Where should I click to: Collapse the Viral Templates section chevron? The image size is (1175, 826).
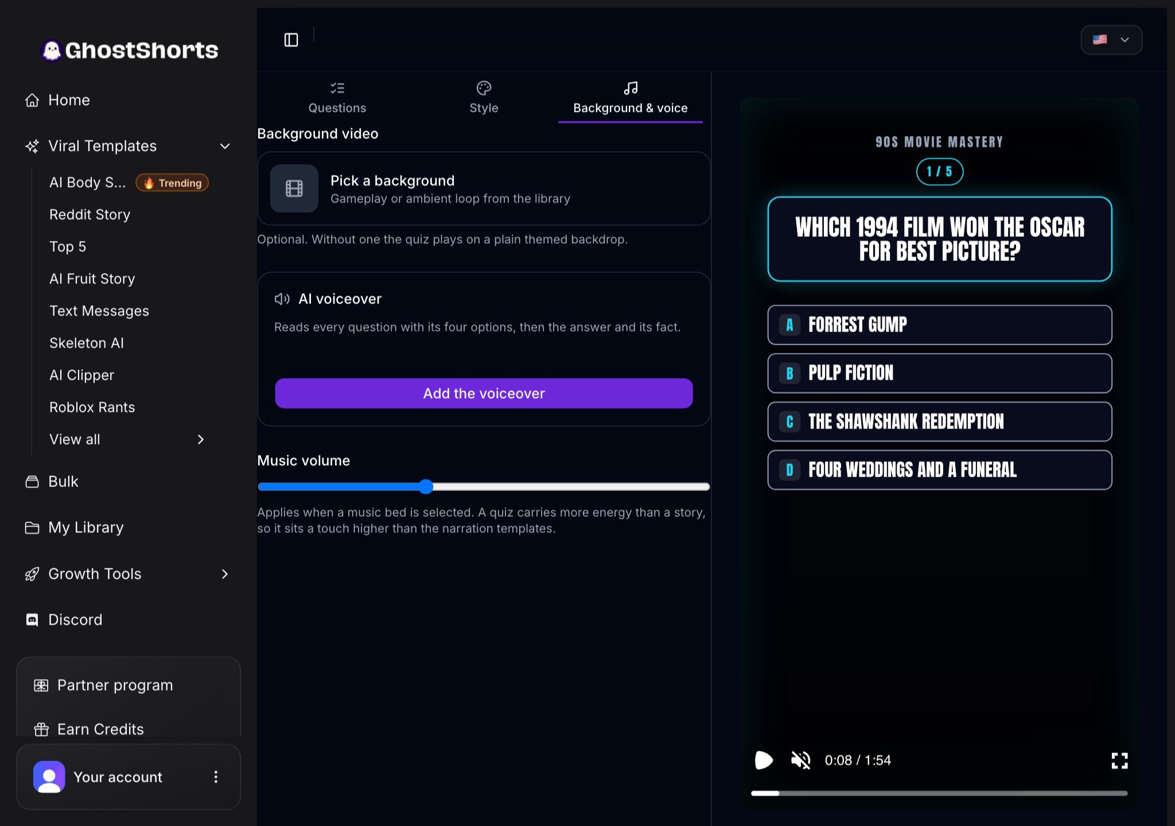pyautogui.click(x=225, y=146)
